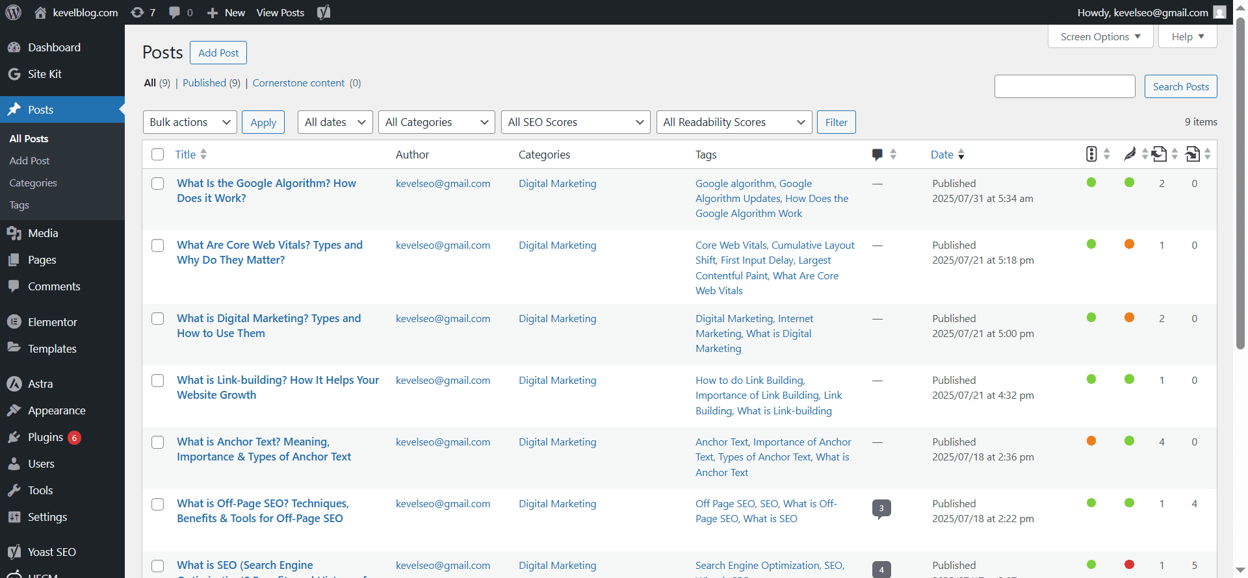This screenshot has height=578, width=1248.
Task: Tick checkbox for Anchor Text post
Action: 157,442
